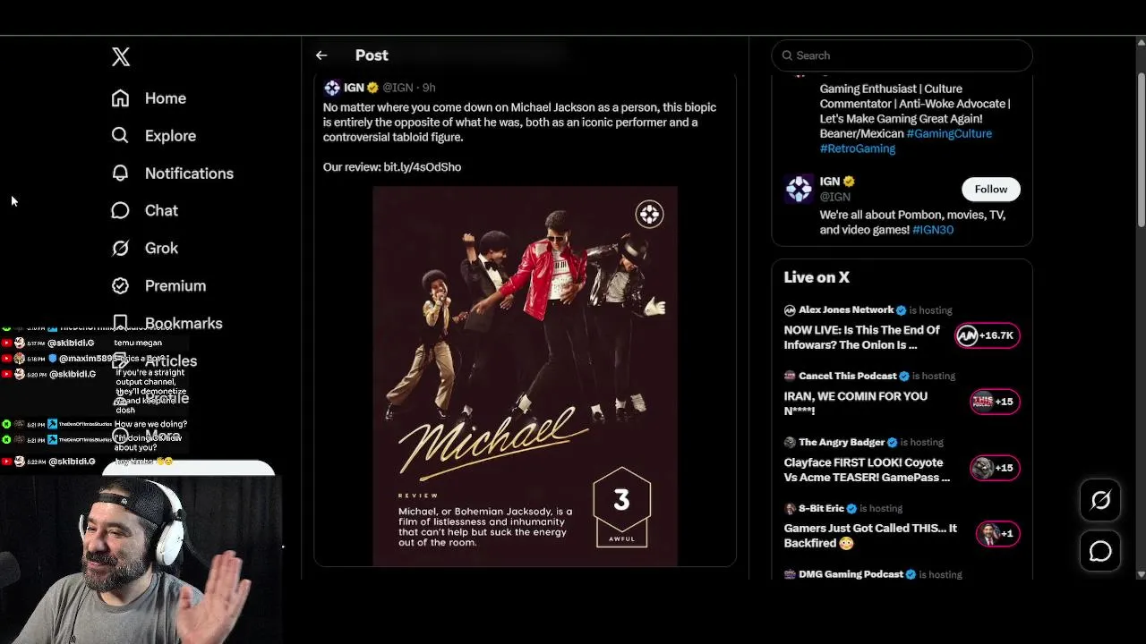This screenshot has height=644, width=1146.
Task: Open Chat bubble icon in sidebar
Action: [x=120, y=211]
